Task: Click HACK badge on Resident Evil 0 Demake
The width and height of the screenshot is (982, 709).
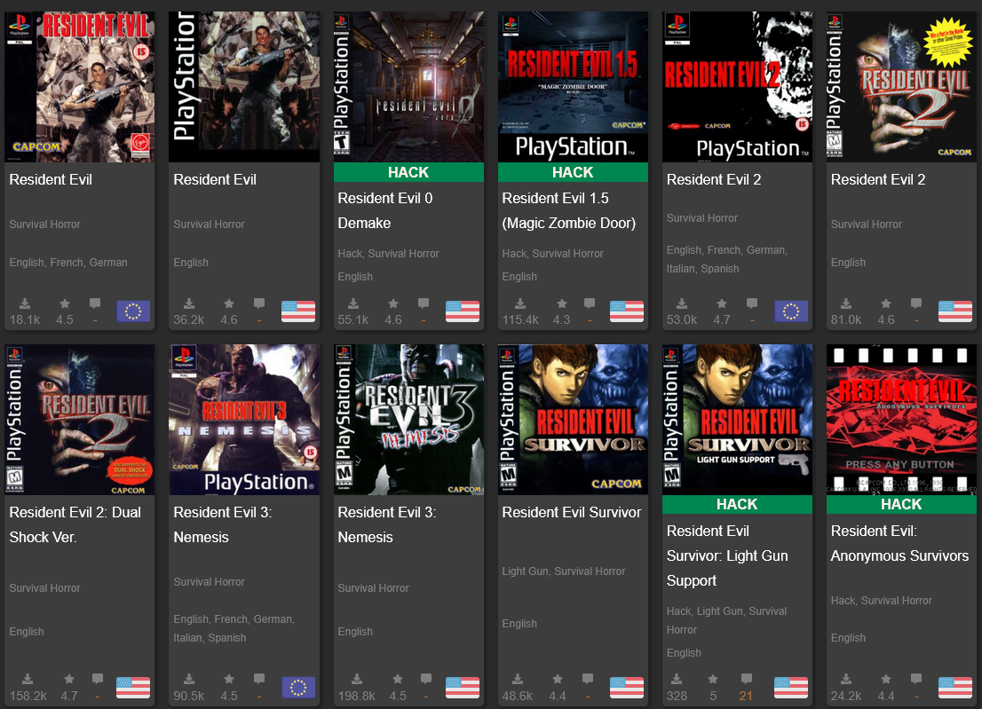Action: click(408, 172)
